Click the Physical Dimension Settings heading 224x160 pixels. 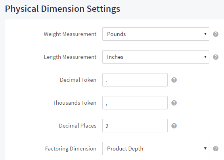tap(63, 9)
